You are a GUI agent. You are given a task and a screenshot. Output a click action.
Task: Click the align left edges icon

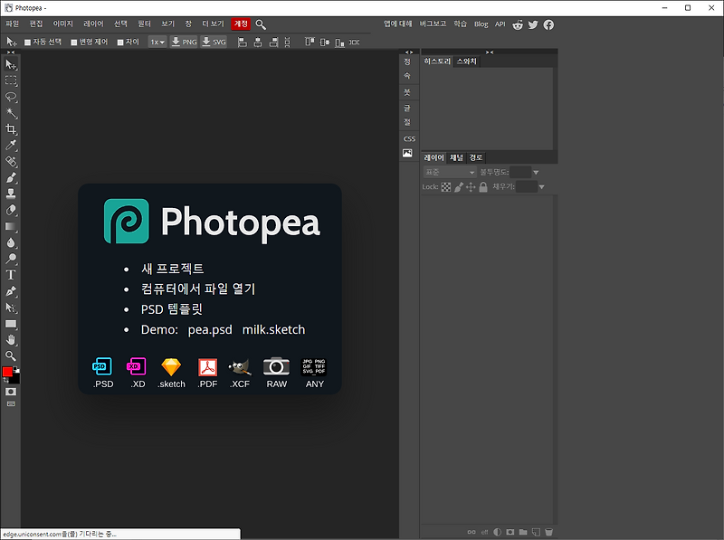click(242, 42)
